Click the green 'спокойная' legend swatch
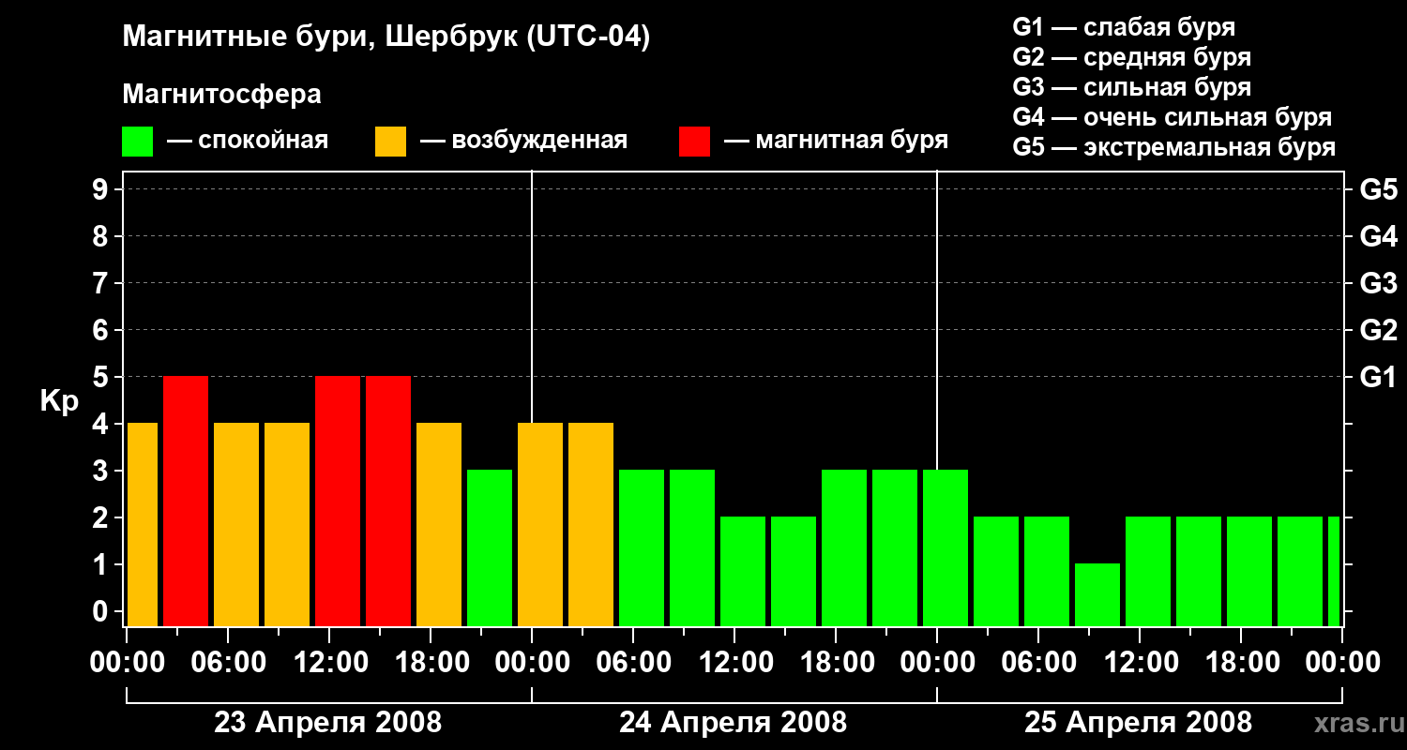This screenshot has width=1407, height=750. 137,142
